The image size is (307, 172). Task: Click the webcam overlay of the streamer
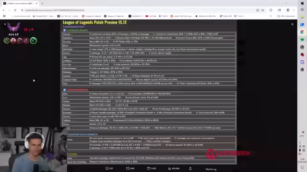[x=33, y=150]
